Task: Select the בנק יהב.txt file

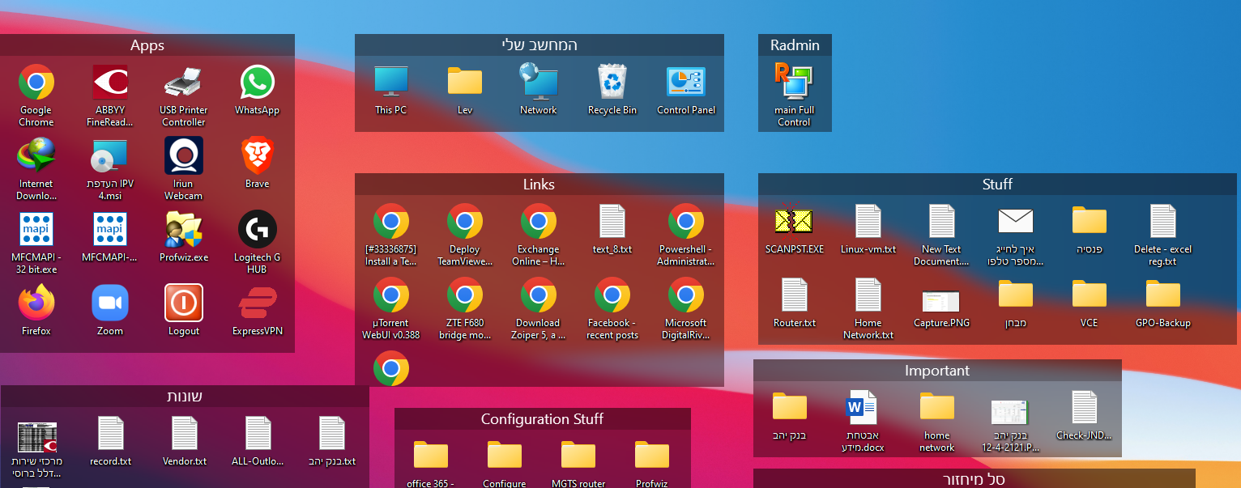Action: [x=331, y=433]
